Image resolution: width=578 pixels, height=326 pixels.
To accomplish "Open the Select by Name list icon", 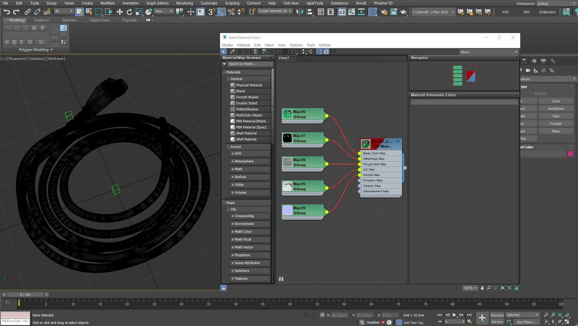I will (89, 12).
